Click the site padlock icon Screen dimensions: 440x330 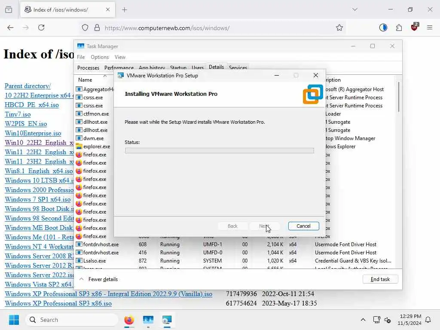[97, 27]
